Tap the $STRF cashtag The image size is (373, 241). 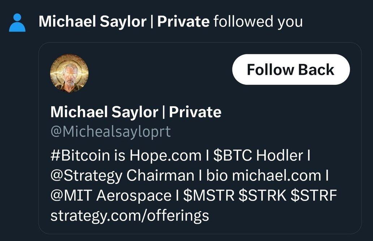click(313, 196)
